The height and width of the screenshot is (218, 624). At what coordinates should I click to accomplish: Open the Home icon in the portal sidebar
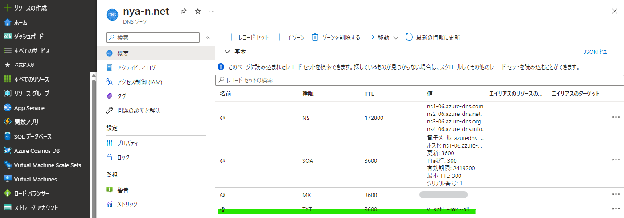(x=7, y=22)
